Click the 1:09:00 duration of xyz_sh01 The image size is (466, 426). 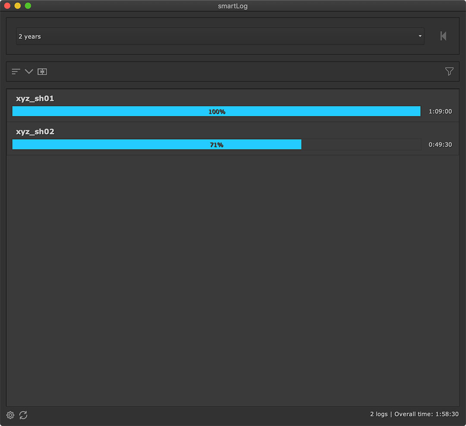tap(440, 111)
